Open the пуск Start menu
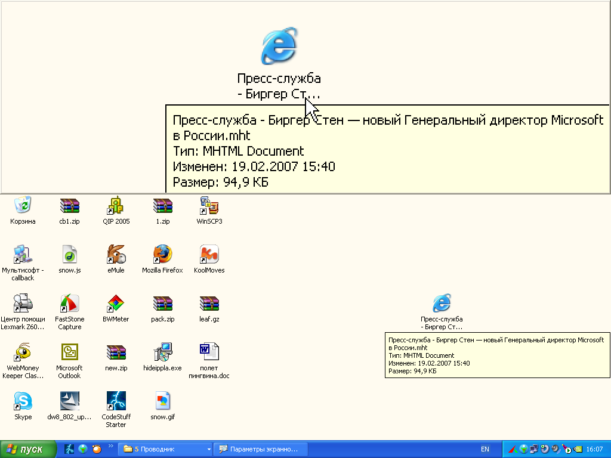 coord(29,449)
